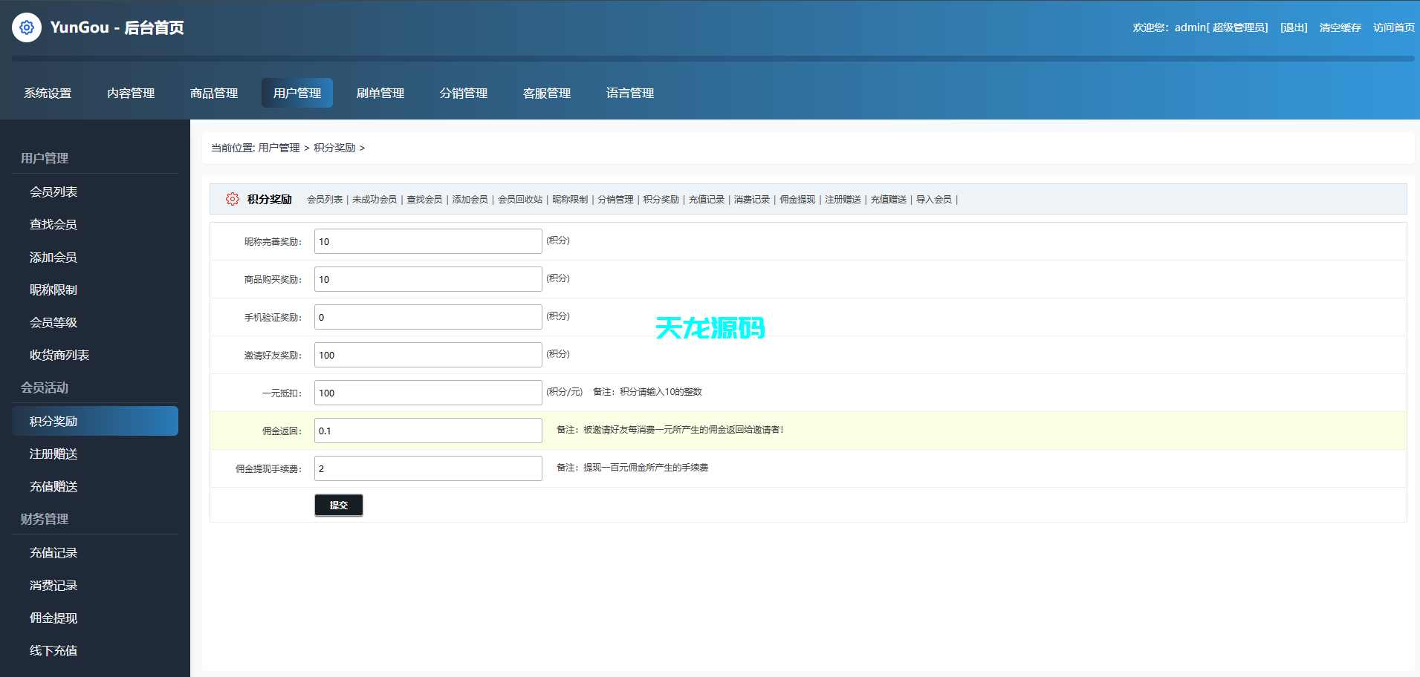Open 注册赠送 under 会员活动
The image size is (1420, 677).
[52, 454]
